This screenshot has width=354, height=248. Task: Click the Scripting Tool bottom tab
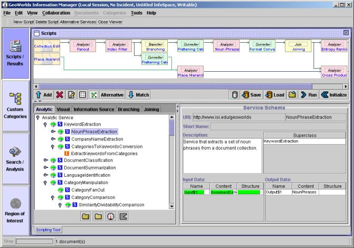click(48, 230)
